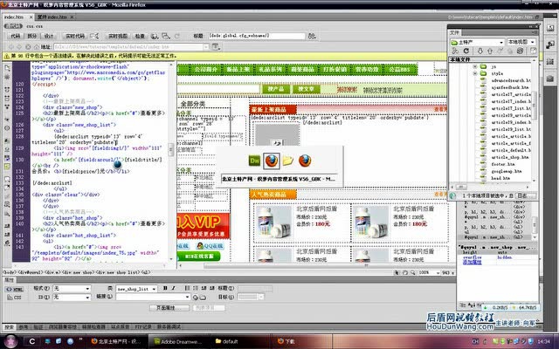Select head.htm in file list
Image resolution: width=559 pixels, height=349 pixels.
(500, 178)
